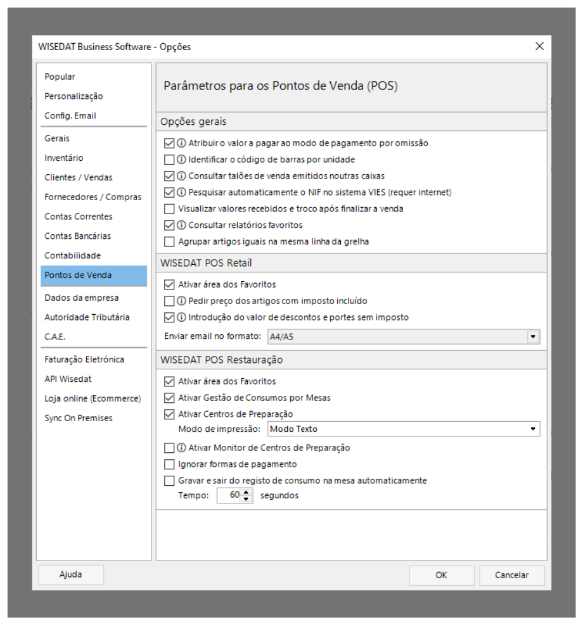Check 'Gravar e sair do registo de consumo'

point(169,480)
